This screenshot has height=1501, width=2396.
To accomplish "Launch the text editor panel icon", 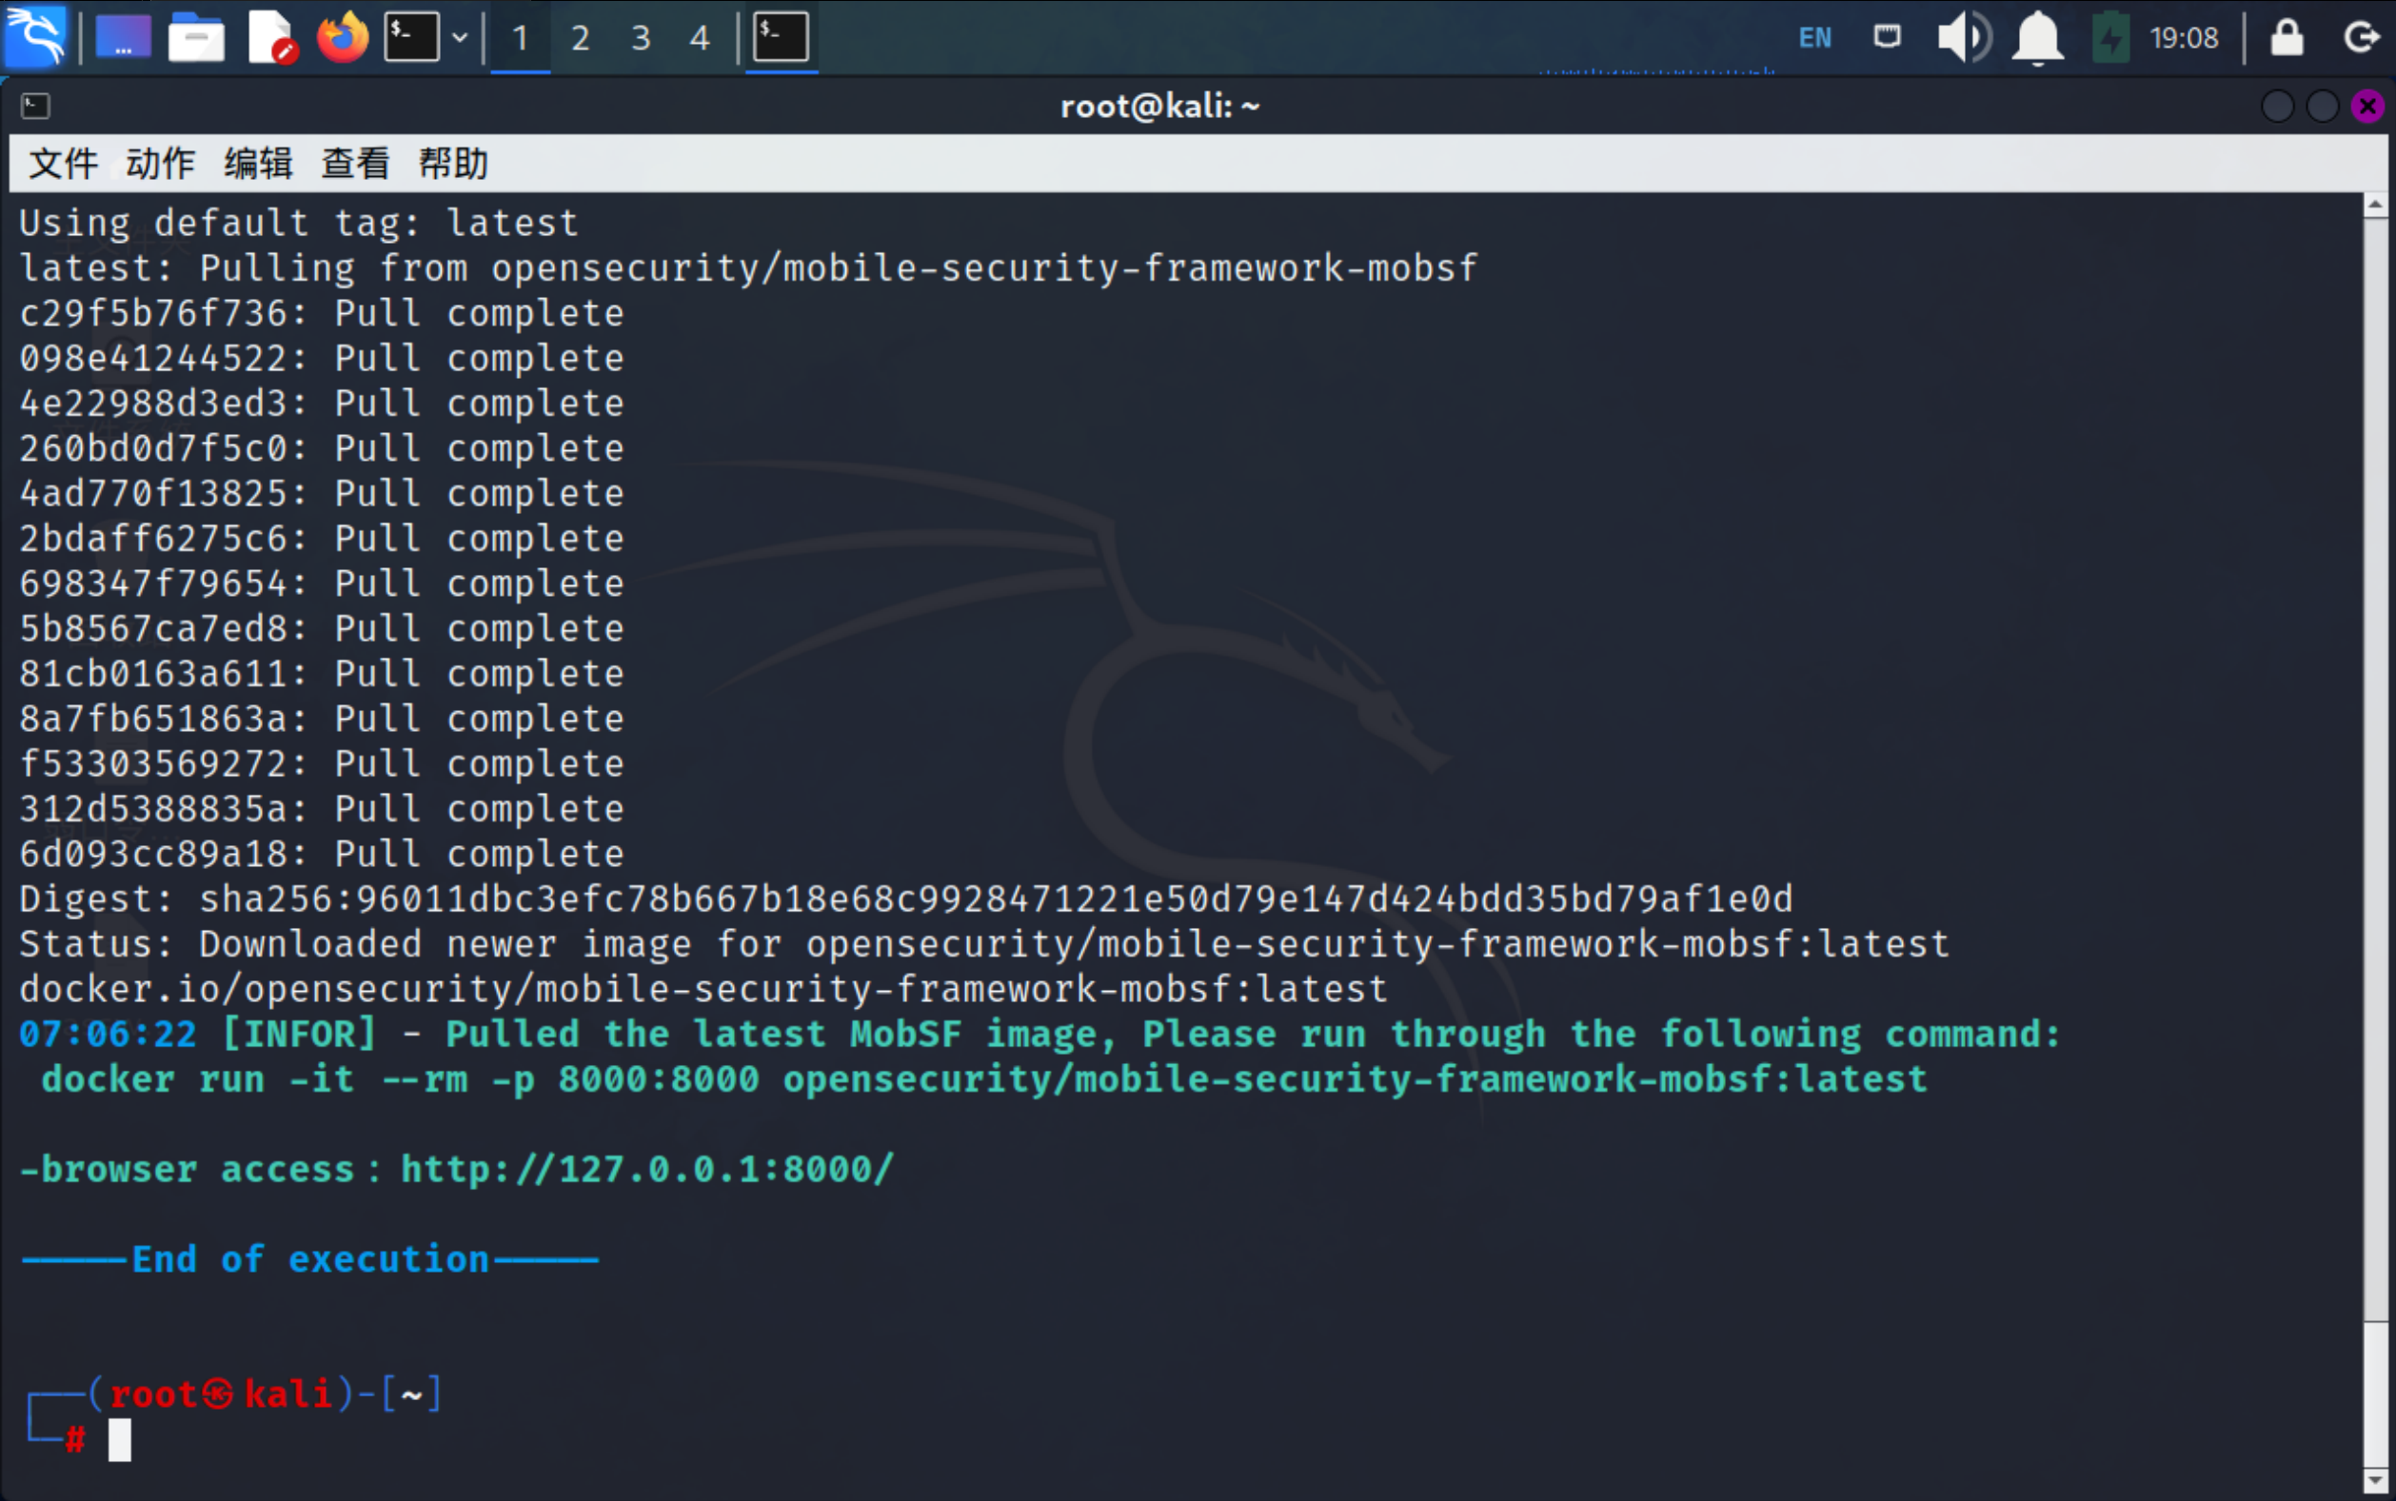I will coord(270,37).
